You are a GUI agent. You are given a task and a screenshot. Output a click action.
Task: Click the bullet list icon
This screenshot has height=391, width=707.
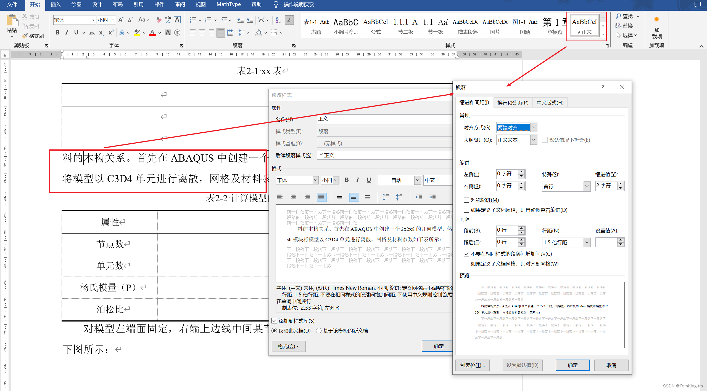(x=192, y=20)
